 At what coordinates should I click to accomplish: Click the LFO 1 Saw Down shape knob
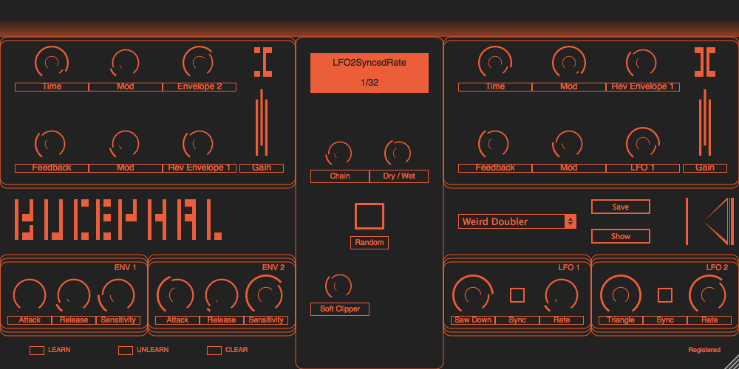click(472, 294)
